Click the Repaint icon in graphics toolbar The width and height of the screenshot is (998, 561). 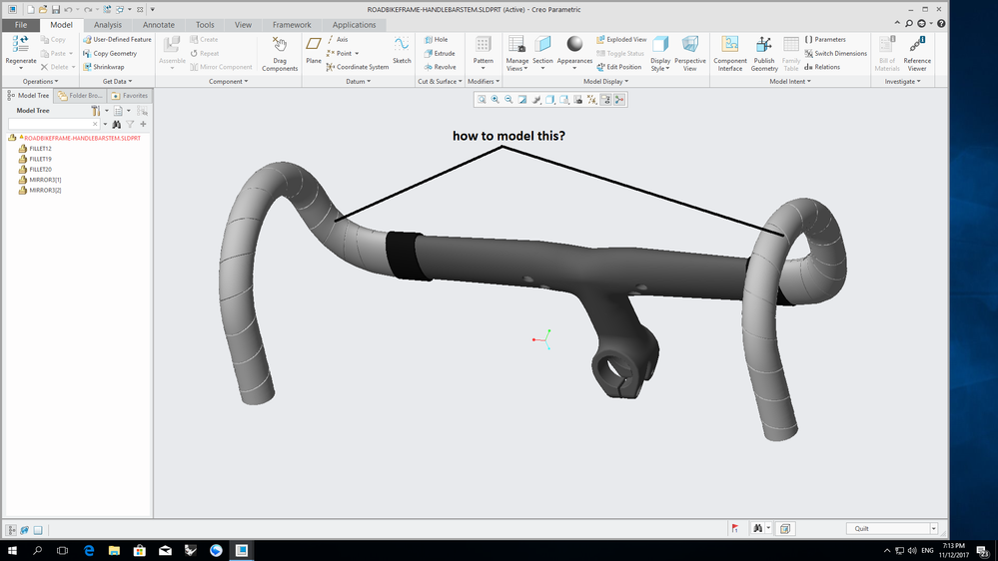522,99
